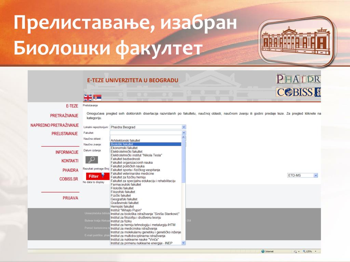The width and height of the screenshot is (350, 262).
Task: Click E-TEZE UNIVERZITETA U BEOGRADU title
Action: click(133, 80)
